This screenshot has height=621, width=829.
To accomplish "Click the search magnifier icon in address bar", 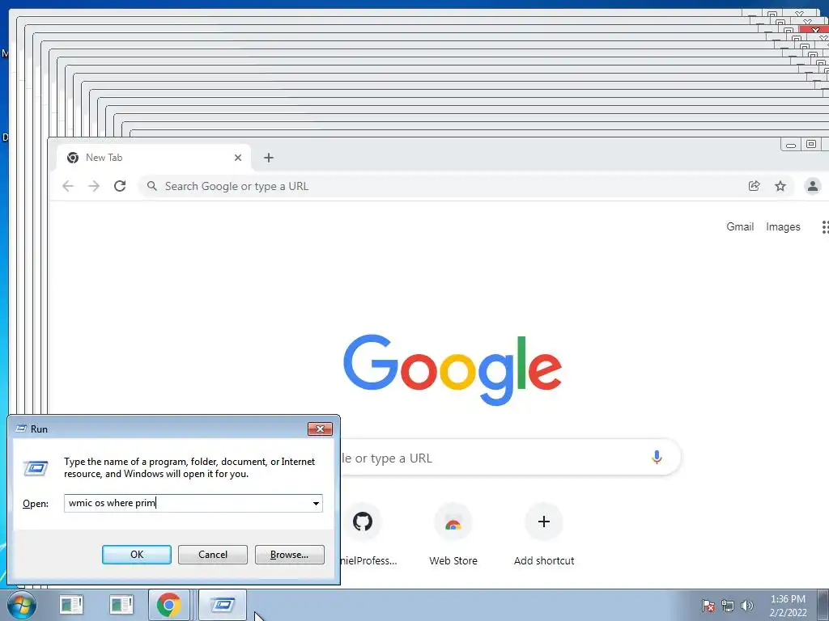I will click(x=151, y=186).
